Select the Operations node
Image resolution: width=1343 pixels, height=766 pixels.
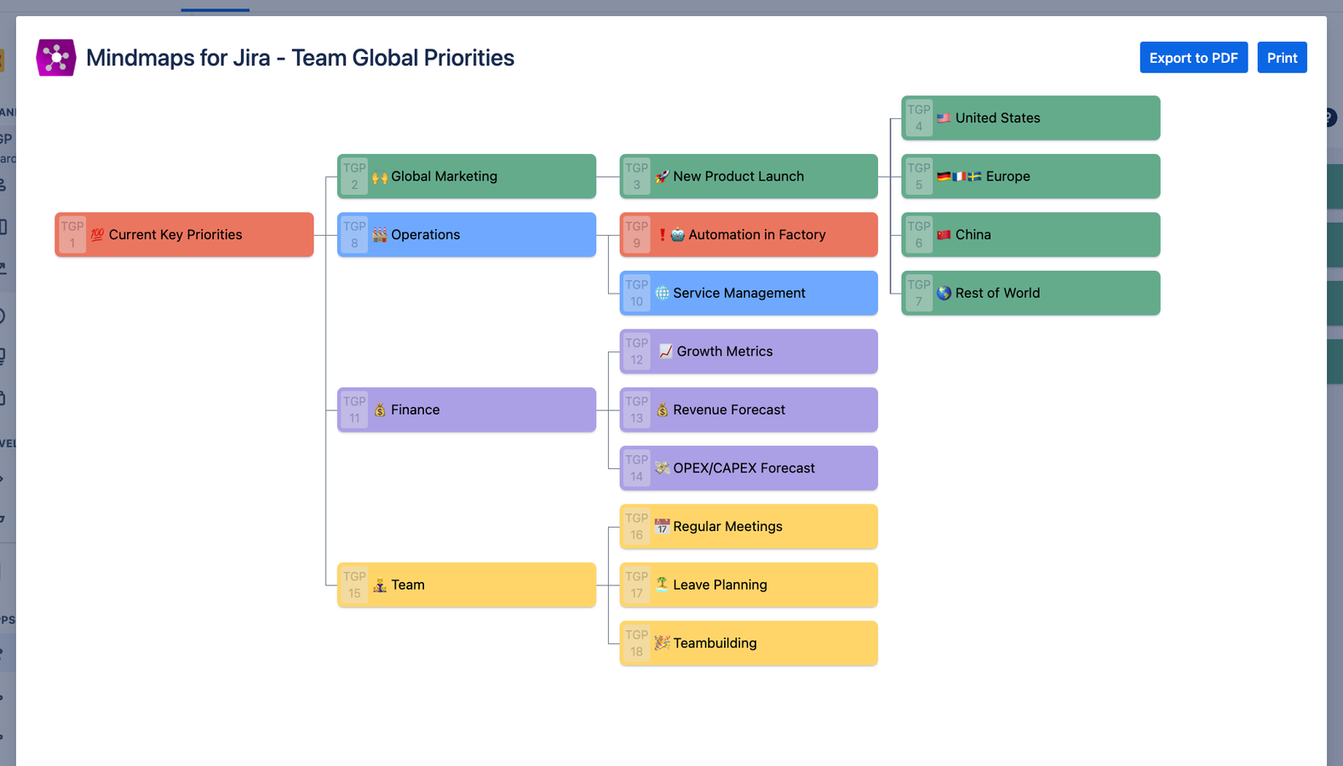[x=467, y=234]
